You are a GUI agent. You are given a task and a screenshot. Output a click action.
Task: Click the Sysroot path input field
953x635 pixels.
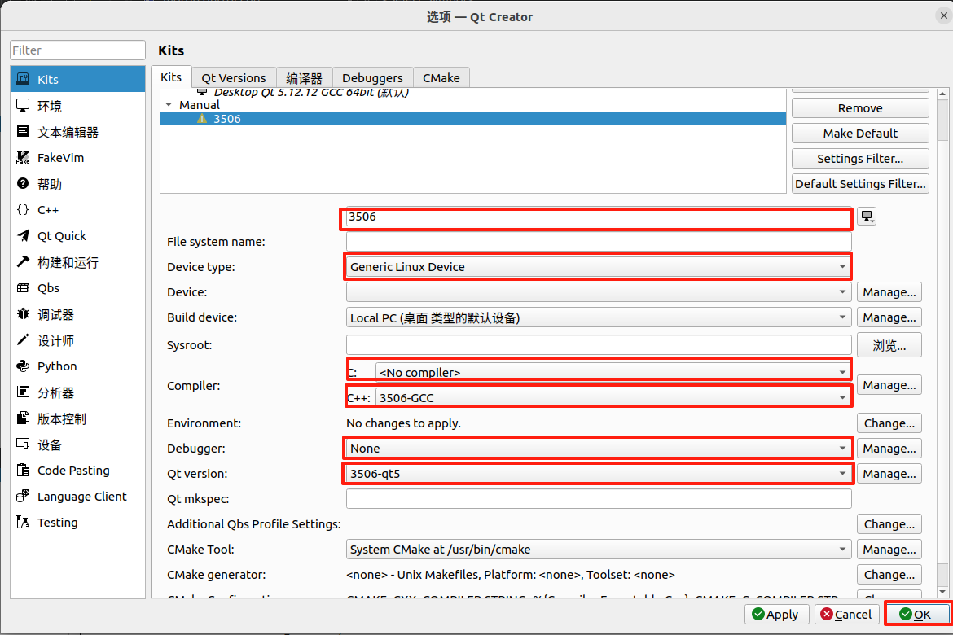click(x=598, y=345)
